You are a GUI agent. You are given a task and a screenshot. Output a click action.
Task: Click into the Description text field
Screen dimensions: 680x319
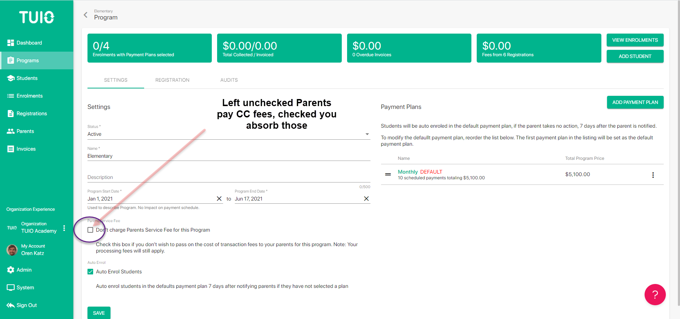[x=229, y=177]
